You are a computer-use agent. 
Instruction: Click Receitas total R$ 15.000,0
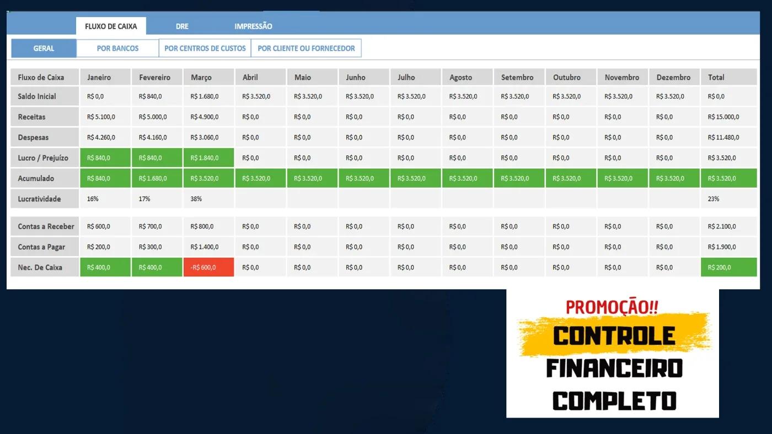(729, 117)
